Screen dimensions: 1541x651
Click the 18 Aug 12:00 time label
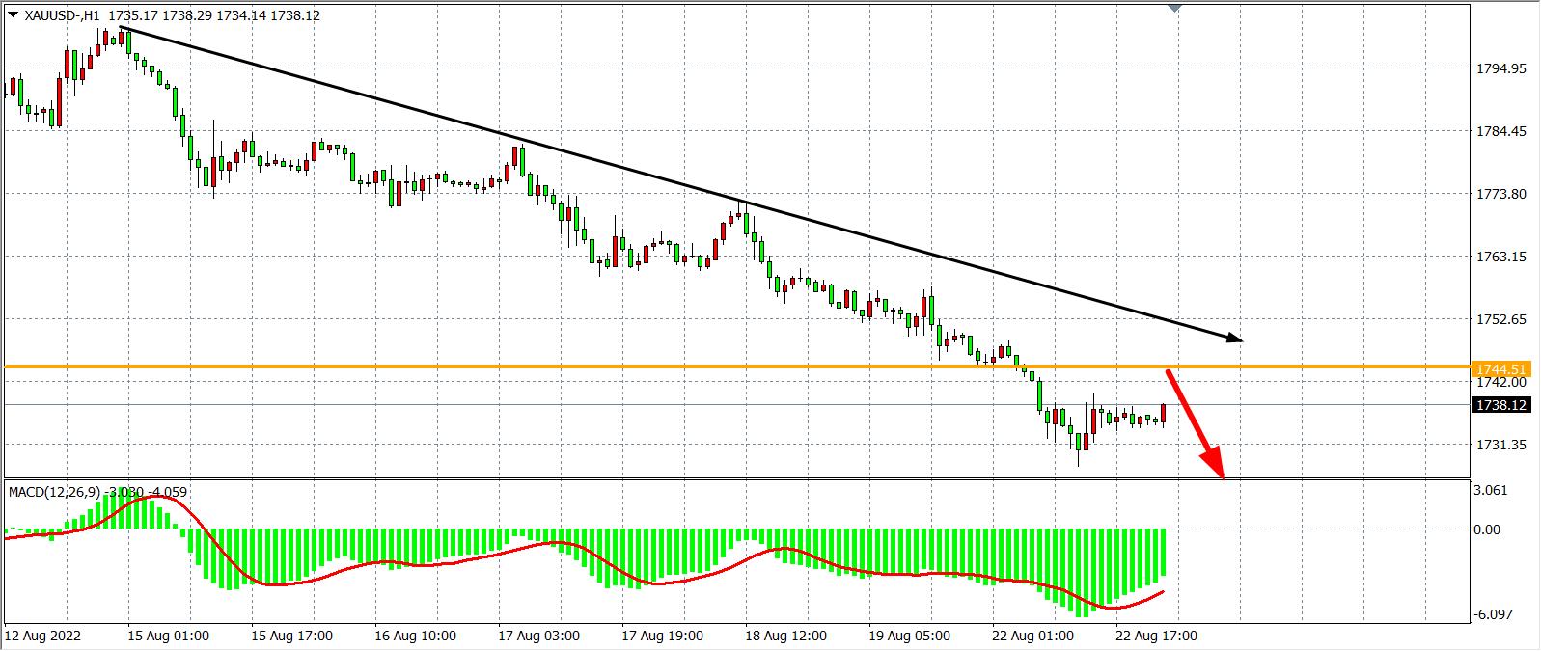pyautogui.click(x=785, y=637)
